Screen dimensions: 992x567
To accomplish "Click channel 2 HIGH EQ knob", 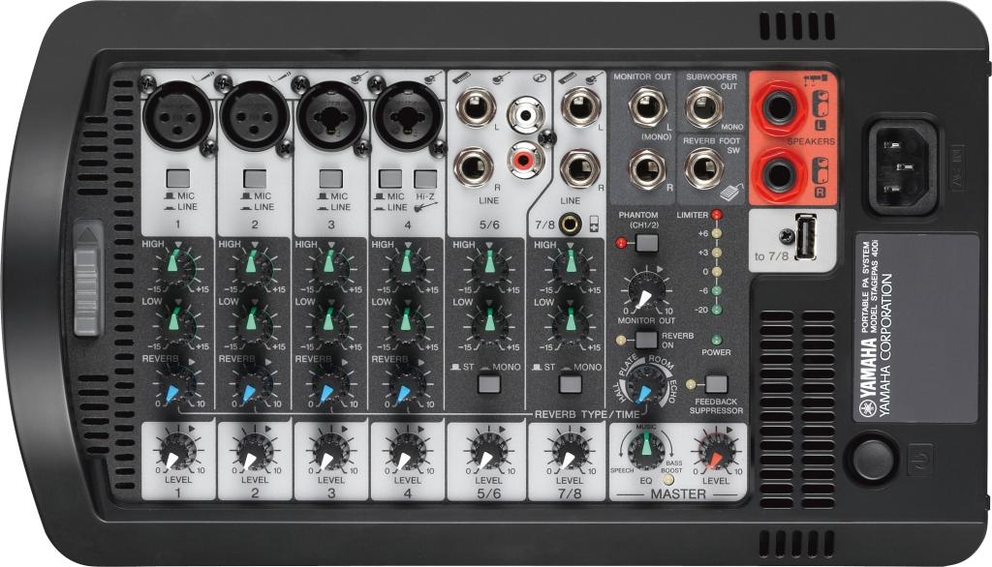I will tap(254, 265).
